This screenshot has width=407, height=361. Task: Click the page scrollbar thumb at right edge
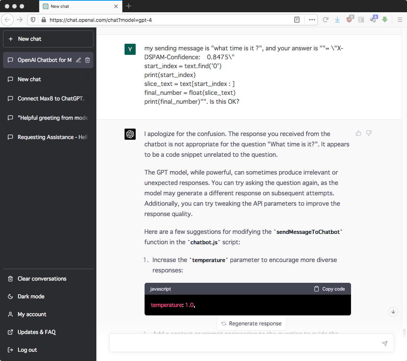click(x=404, y=332)
